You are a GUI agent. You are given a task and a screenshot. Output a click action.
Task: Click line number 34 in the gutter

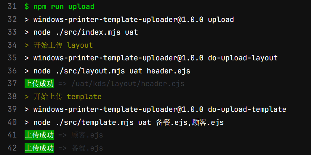tap(12, 45)
